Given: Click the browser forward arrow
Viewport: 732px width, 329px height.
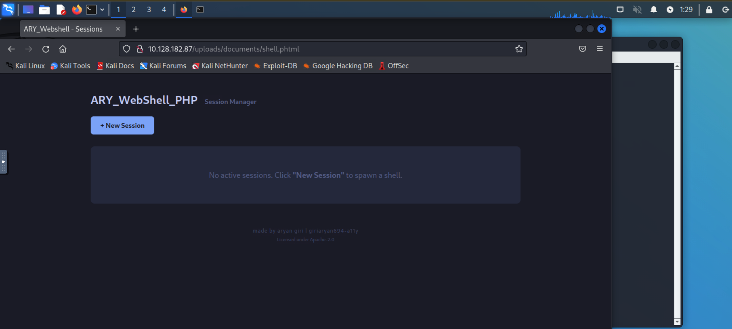Looking at the screenshot, I should 29,49.
